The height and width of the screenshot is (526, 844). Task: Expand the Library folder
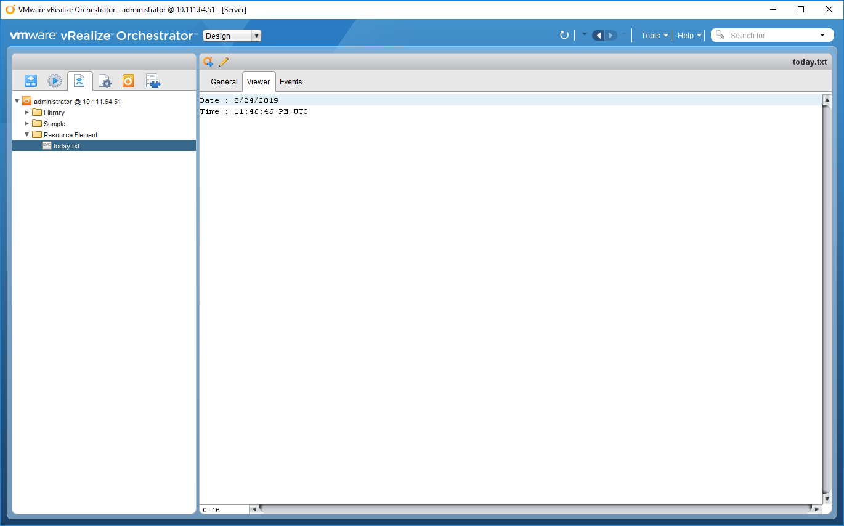[x=26, y=113]
